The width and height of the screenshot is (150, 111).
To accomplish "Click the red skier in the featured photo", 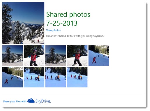I will (x=38, y=41).
